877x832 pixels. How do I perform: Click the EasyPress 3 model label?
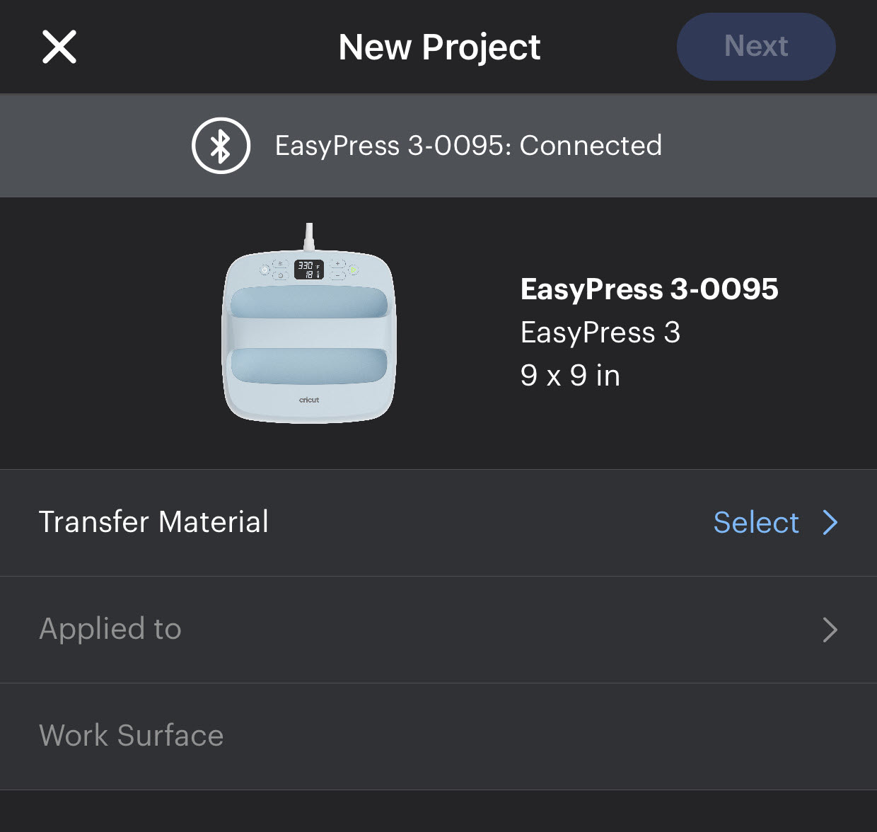tap(600, 333)
